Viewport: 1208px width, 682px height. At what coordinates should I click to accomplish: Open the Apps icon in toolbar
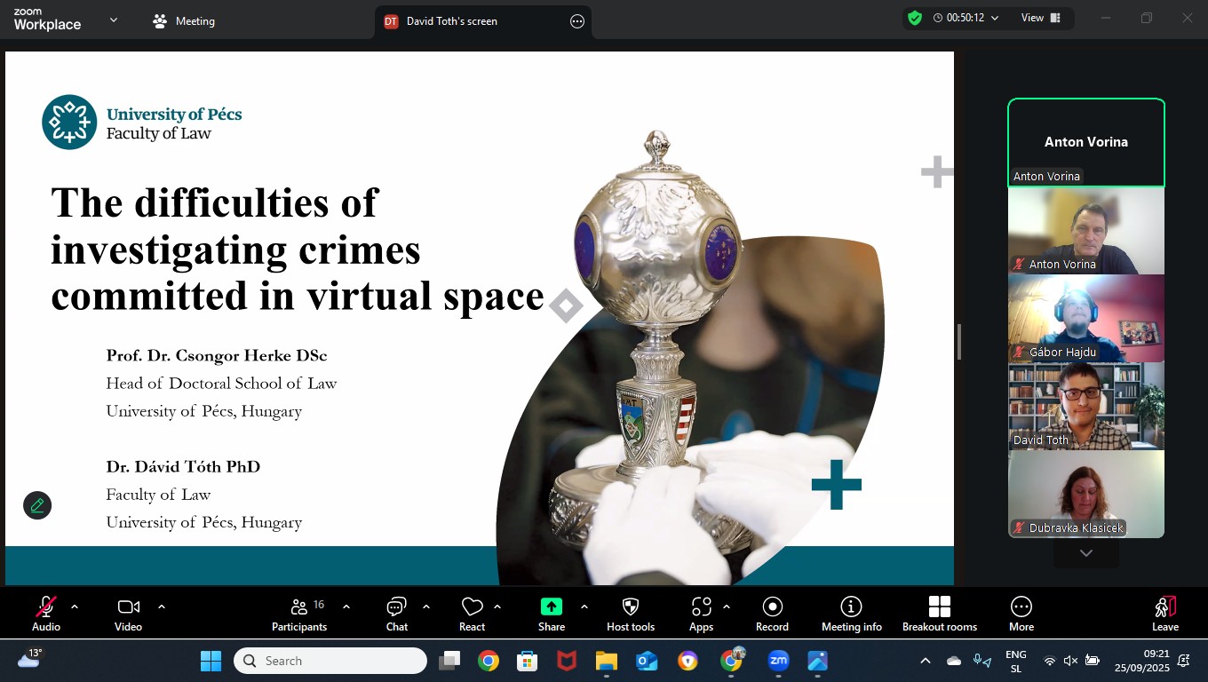tap(701, 614)
